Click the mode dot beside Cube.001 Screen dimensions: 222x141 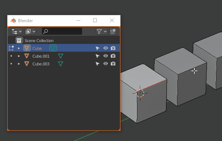click(x=11, y=56)
